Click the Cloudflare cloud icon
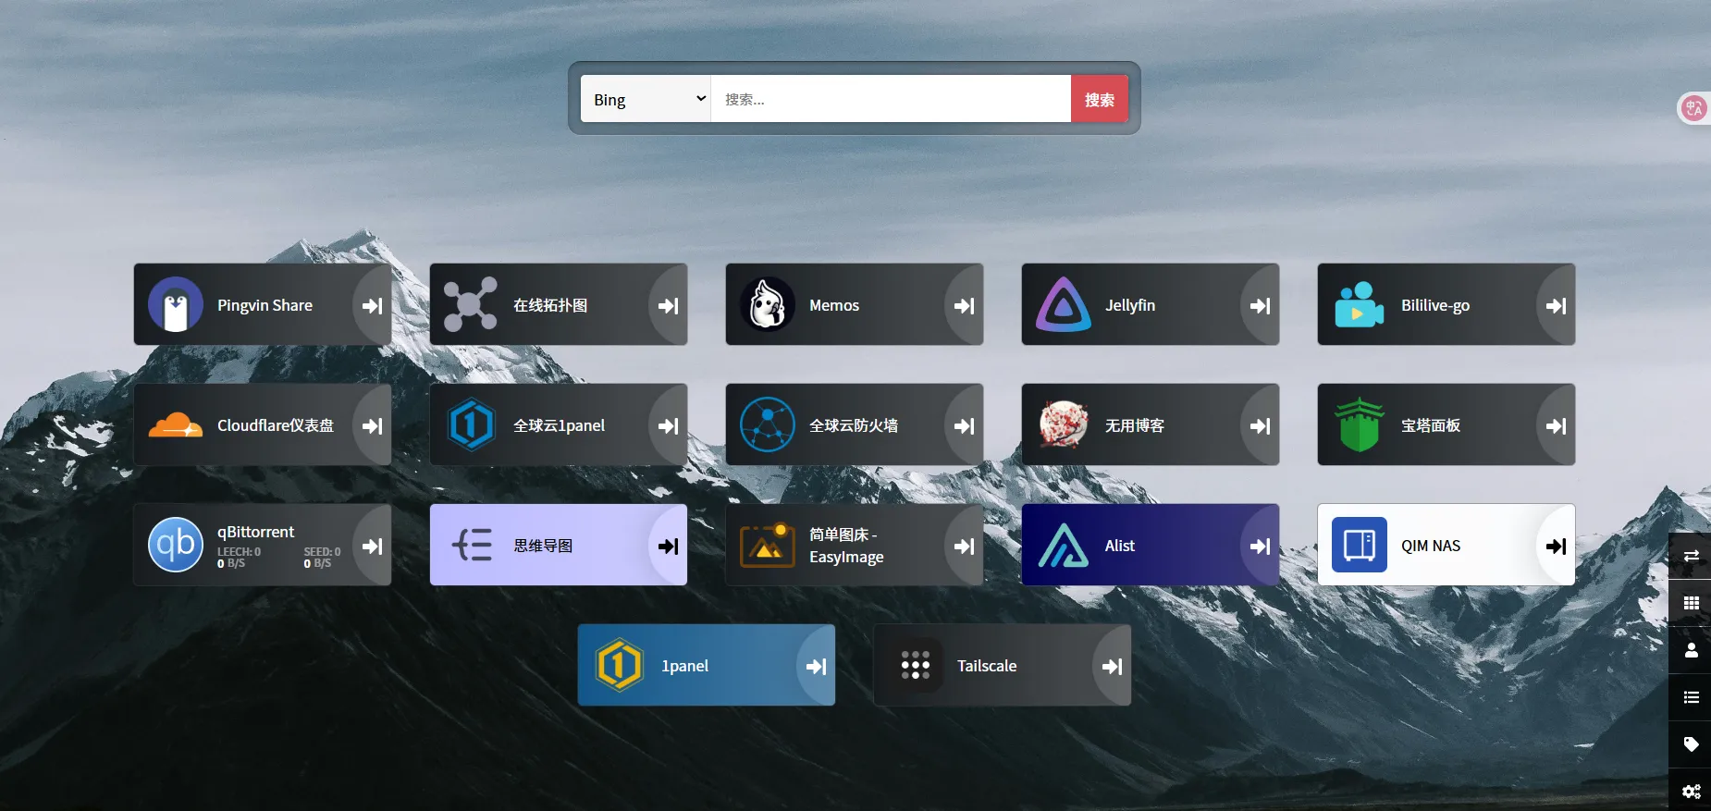This screenshot has height=811, width=1711. [x=176, y=425]
